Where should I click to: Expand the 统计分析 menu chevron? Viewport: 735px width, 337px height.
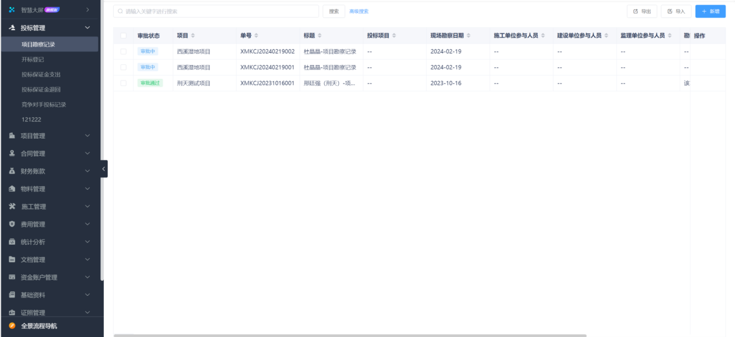pyautogui.click(x=88, y=242)
